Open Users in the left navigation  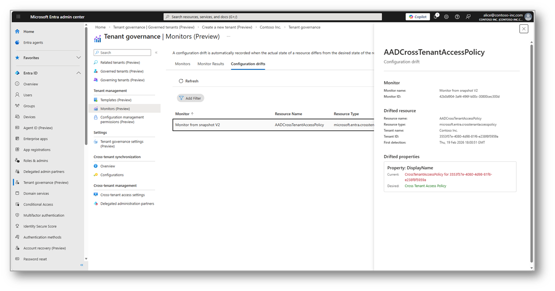click(x=27, y=95)
